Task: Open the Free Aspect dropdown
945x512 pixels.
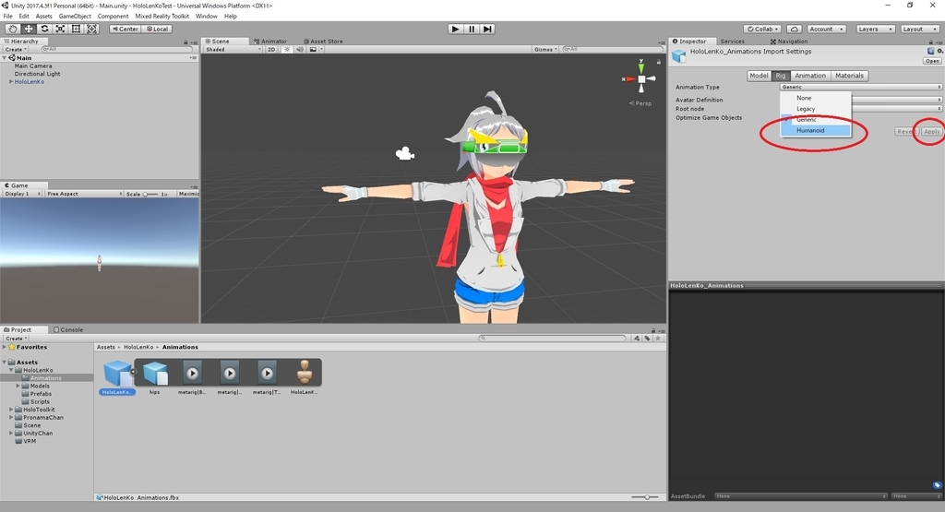Action: pyautogui.click(x=84, y=194)
